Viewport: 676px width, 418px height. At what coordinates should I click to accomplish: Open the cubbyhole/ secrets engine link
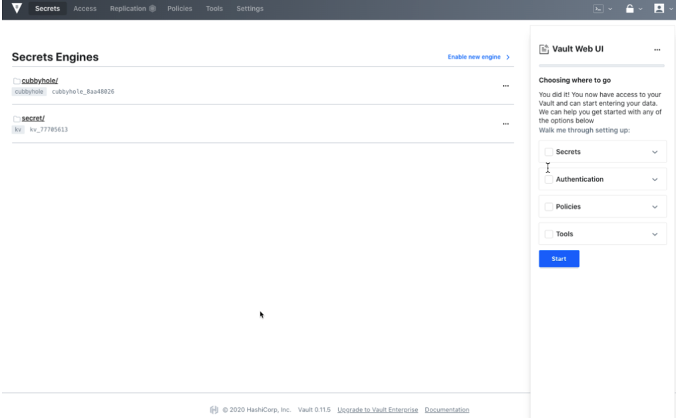coord(40,81)
